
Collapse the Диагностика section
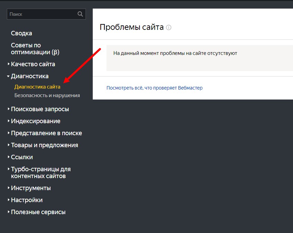tap(30, 76)
